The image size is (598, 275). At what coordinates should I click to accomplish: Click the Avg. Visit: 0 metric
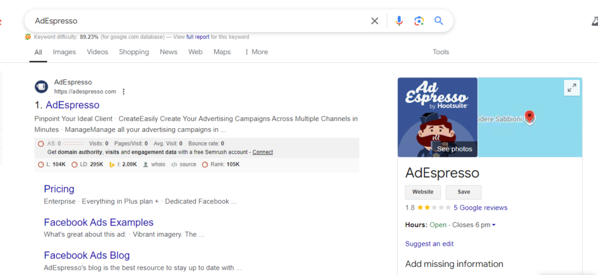click(168, 144)
